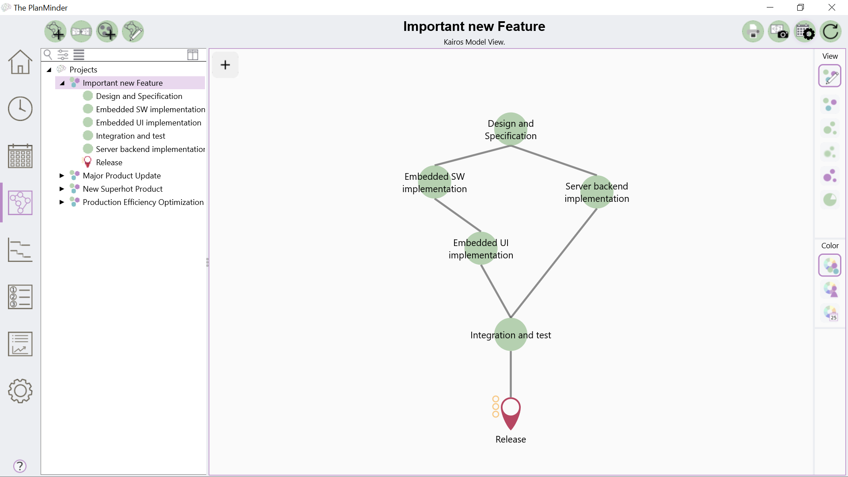Viewport: 848px width, 477px height.
Task: Click the refresh icon in top toolbar
Action: pyautogui.click(x=830, y=32)
